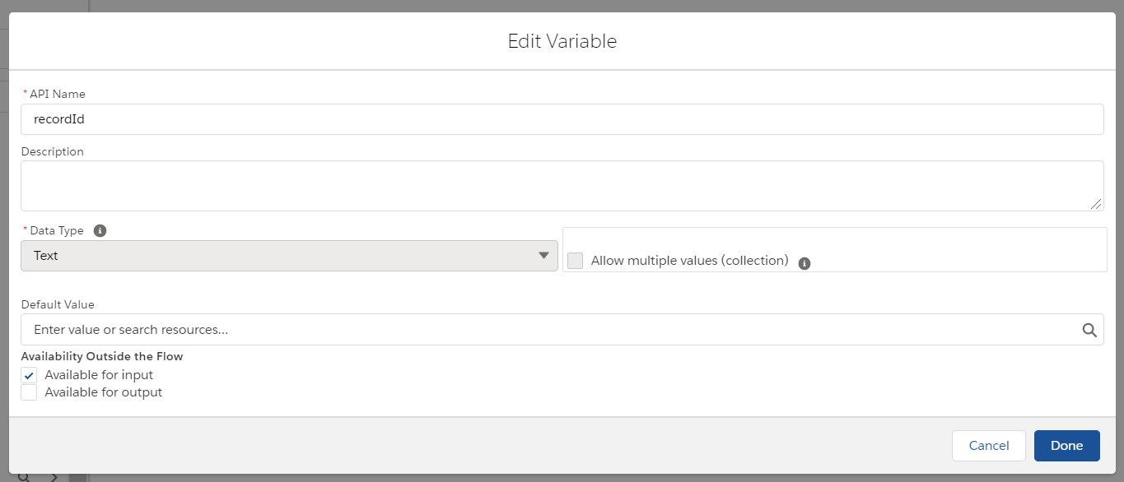
Task: Enable Available for output checkbox
Action: [29, 392]
